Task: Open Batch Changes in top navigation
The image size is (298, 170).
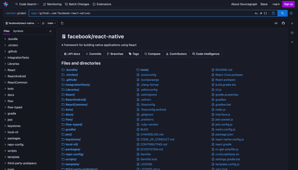Action: pos(77,4)
